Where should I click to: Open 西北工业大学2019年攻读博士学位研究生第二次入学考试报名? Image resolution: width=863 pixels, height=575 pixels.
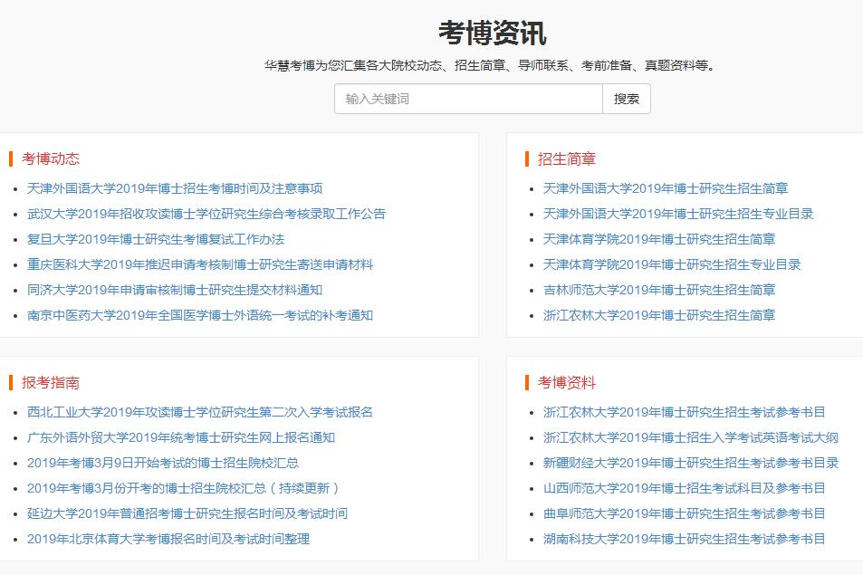click(200, 412)
